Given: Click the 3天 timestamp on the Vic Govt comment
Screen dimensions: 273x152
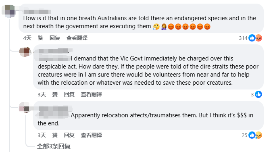Looking at the screenshot, I should point(42,94).
